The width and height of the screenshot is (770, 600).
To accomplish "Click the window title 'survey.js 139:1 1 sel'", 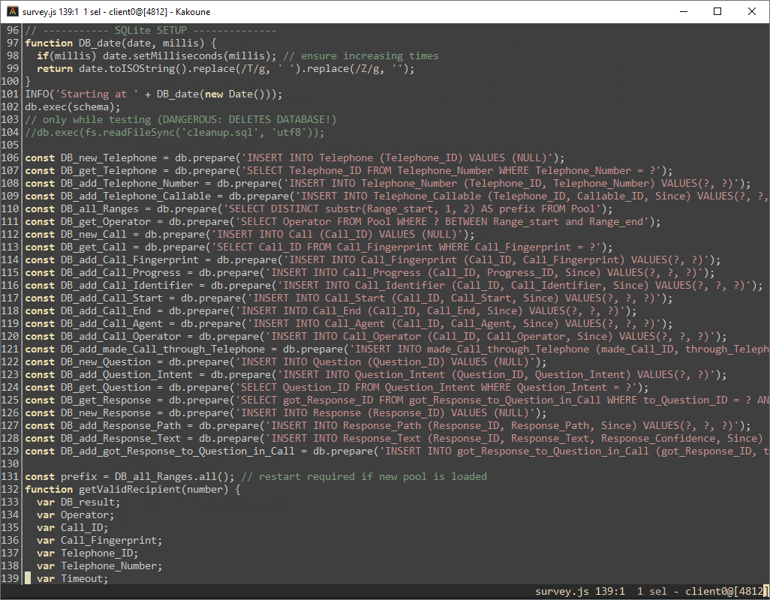I will (x=62, y=12).
